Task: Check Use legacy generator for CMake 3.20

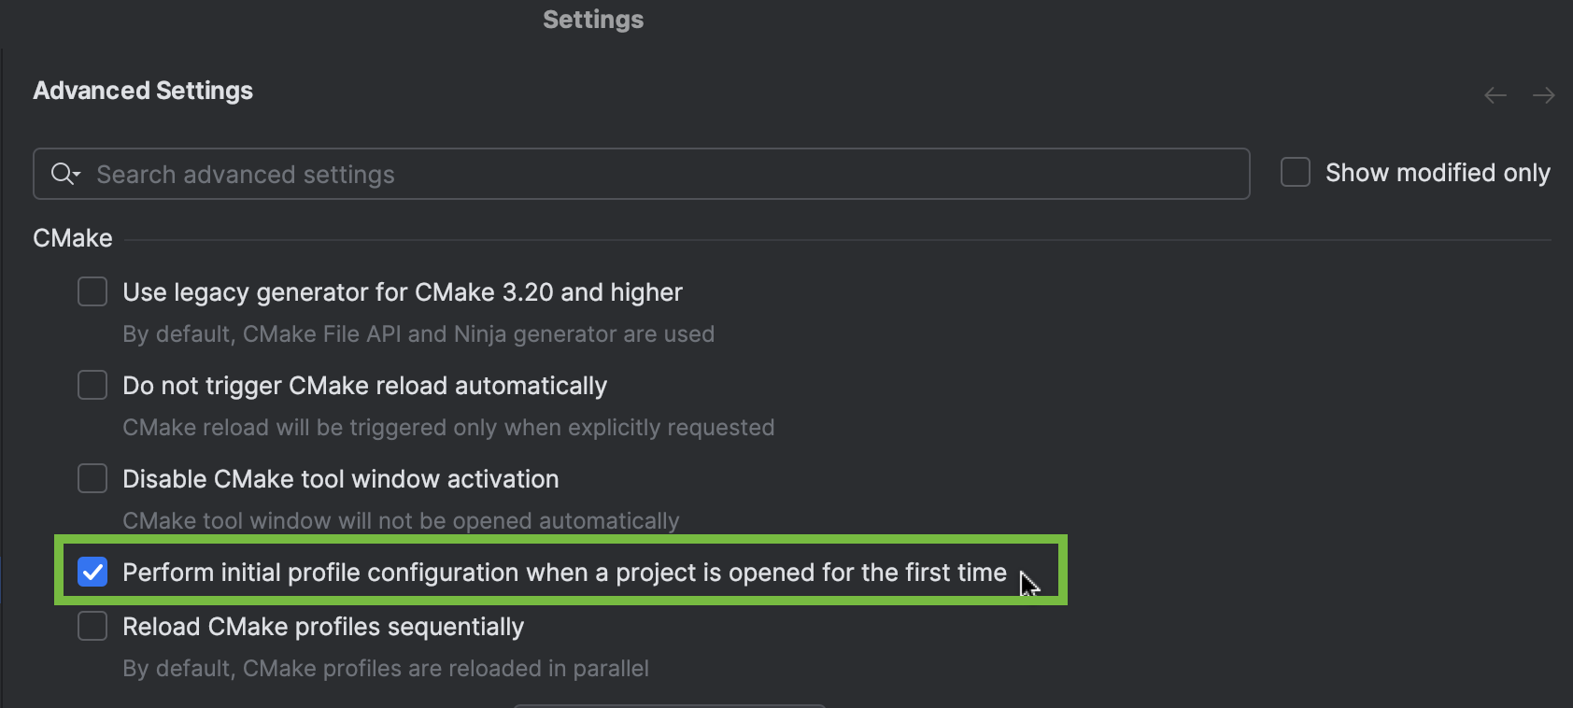Action: click(x=92, y=291)
